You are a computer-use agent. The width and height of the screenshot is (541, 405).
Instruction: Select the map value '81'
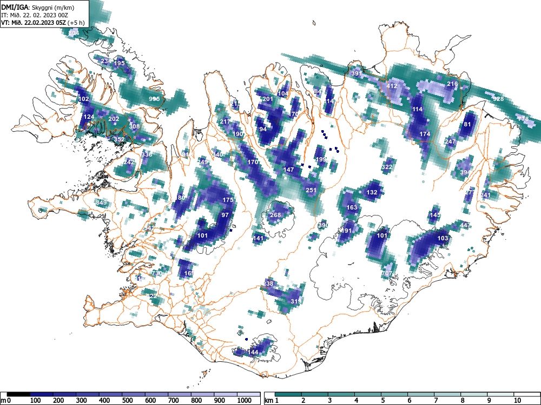point(467,124)
